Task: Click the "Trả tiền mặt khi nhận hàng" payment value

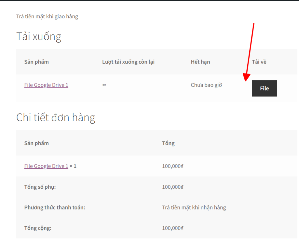Action: point(194,208)
